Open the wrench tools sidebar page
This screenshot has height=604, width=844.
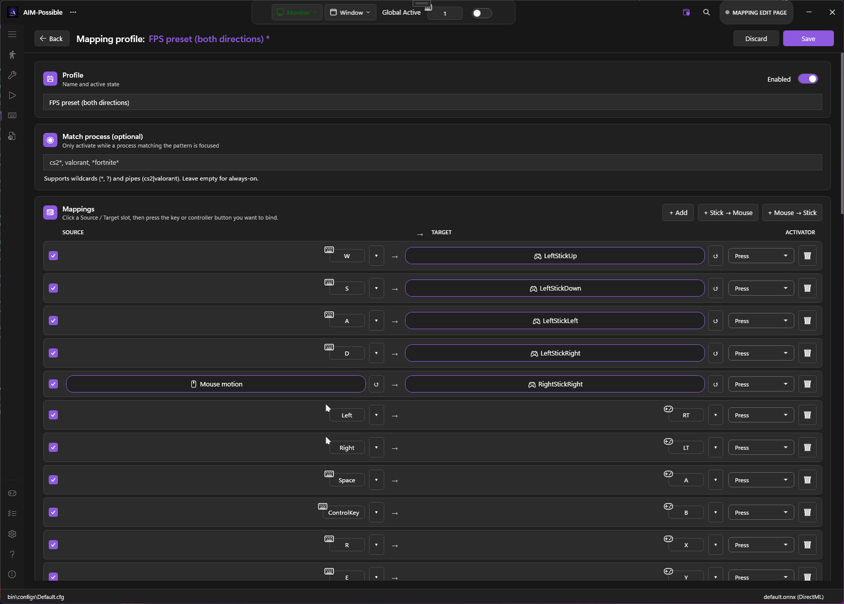pos(12,75)
